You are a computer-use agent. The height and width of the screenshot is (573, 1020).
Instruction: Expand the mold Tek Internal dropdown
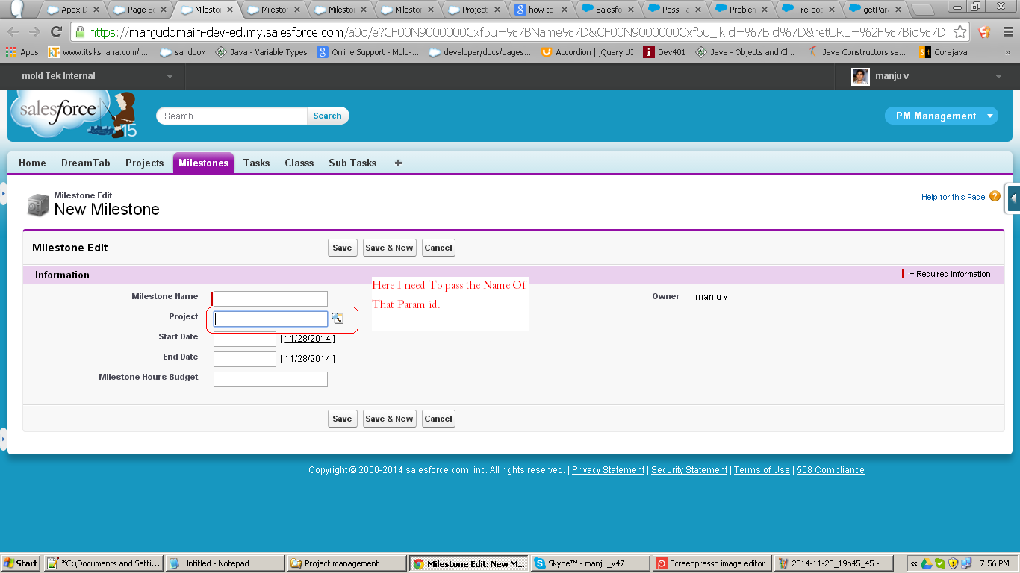point(170,77)
